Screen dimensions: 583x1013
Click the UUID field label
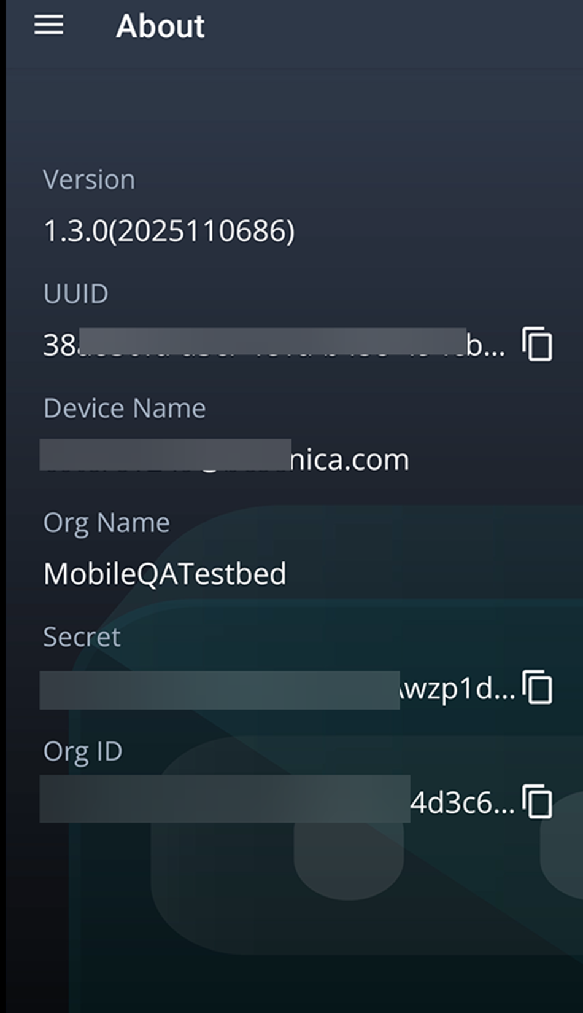pyautogui.click(x=75, y=294)
